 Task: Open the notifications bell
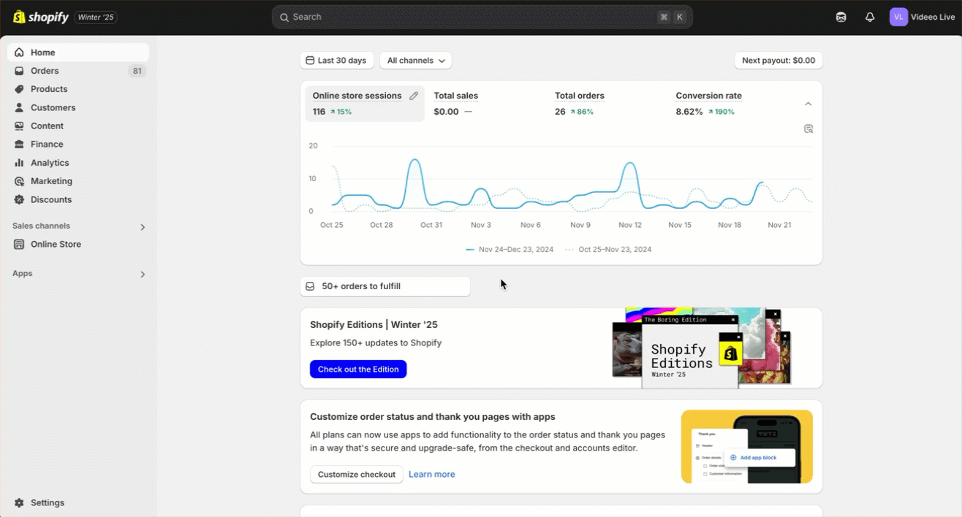coord(870,17)
